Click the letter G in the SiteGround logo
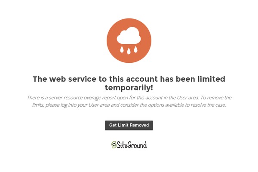This screenshot has height=172, width=258. coord(129,145)
